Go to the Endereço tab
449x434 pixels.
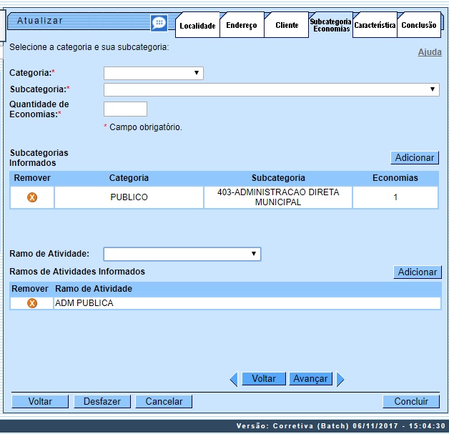click(x=242, y=25)
